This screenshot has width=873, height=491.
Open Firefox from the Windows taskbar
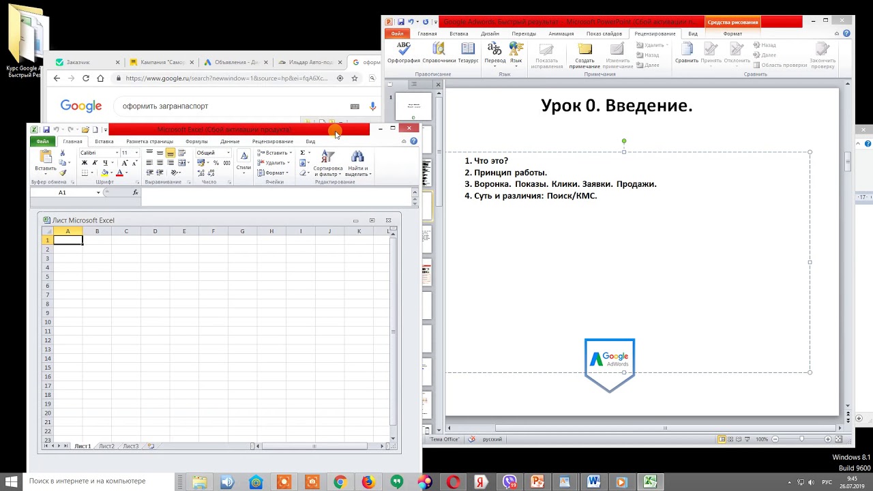(368, 482)
